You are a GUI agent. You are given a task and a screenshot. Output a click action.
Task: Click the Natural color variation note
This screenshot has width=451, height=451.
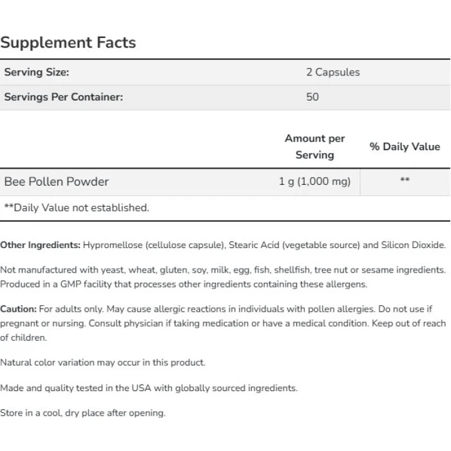click(102, 362)
